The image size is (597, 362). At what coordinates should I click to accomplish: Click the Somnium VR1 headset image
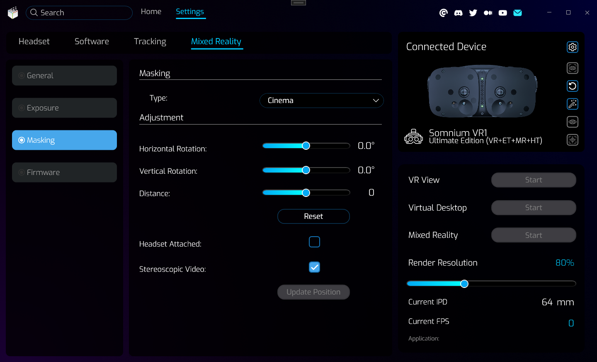tap(482, 91)
